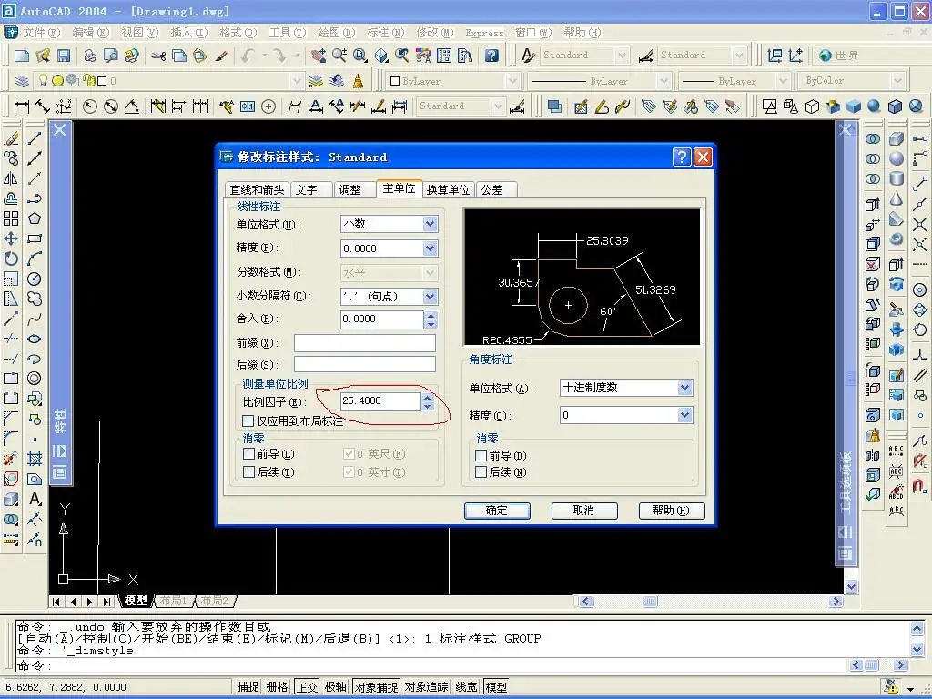Select the Circle draw tool
932x699 pixels.
pyautogui.click(x=35, y=279)
